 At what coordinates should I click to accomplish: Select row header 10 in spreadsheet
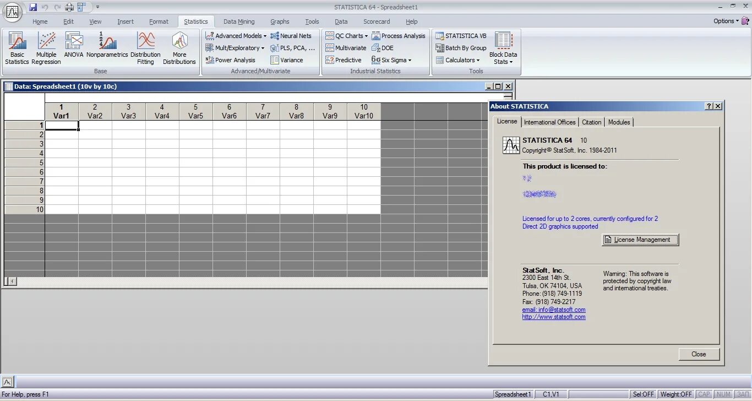[x=24, y=209]
